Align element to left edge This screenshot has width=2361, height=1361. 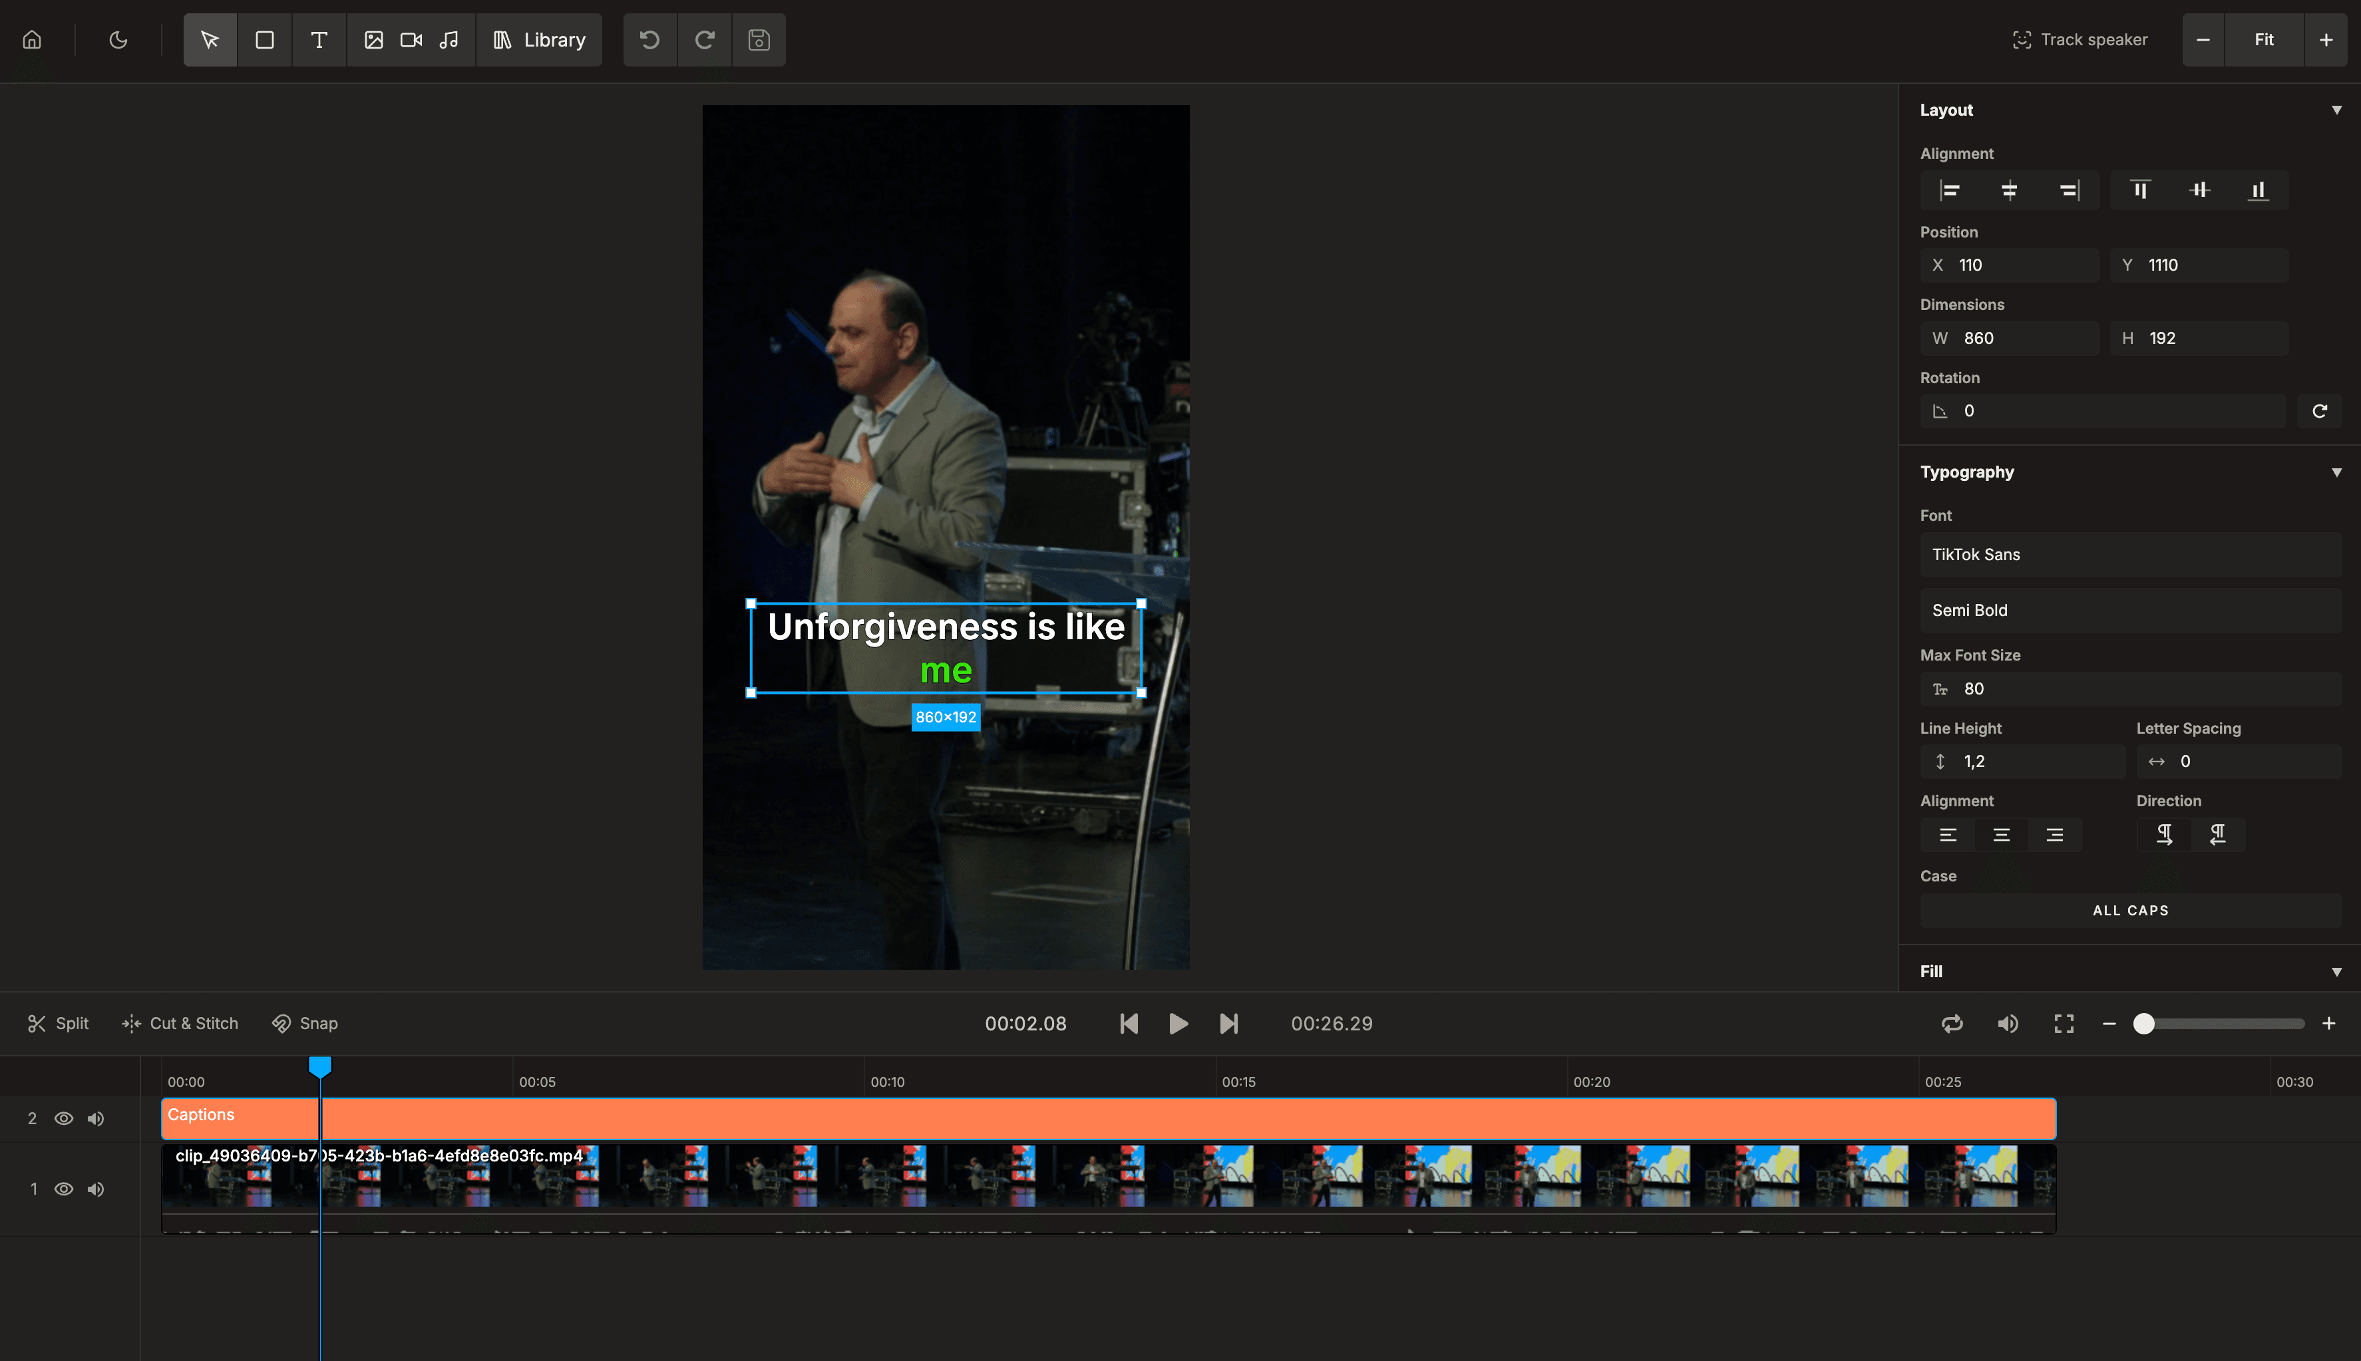click(x=1950, y=191)
